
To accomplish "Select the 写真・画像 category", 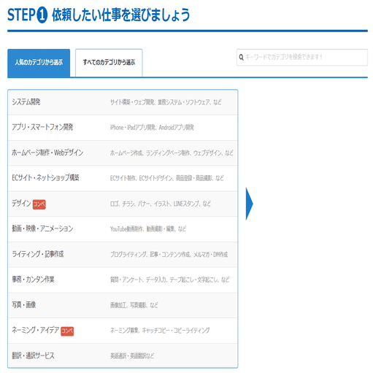I will click(123, 305).
